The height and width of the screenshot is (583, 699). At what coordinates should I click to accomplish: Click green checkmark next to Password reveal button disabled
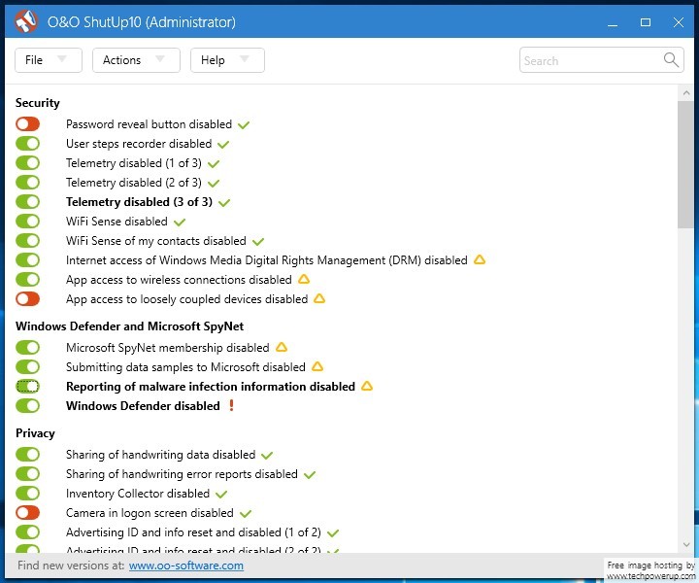[x=244, y=125]
